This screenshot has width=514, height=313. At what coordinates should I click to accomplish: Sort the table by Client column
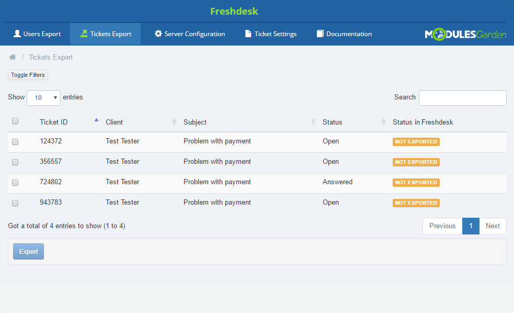[x=175, y=122]
